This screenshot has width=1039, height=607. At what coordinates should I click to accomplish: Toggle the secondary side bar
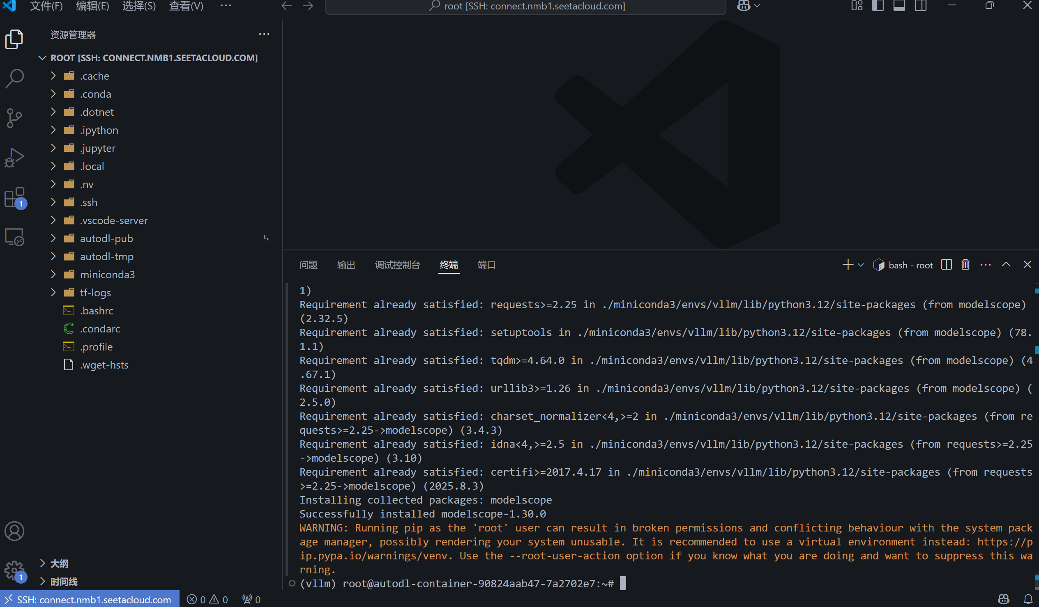coord(921,6)
